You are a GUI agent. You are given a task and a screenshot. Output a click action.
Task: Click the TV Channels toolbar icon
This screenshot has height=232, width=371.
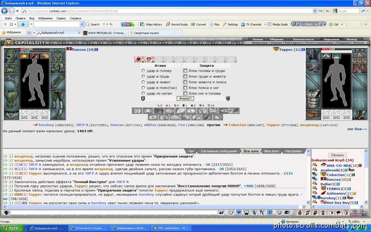[x=251, y=24]
